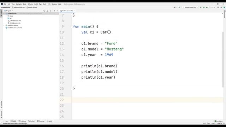Screen dimensions: 226x127
Task: Hide the Project panel with minus icon
Action: click(x=57, y=11)
